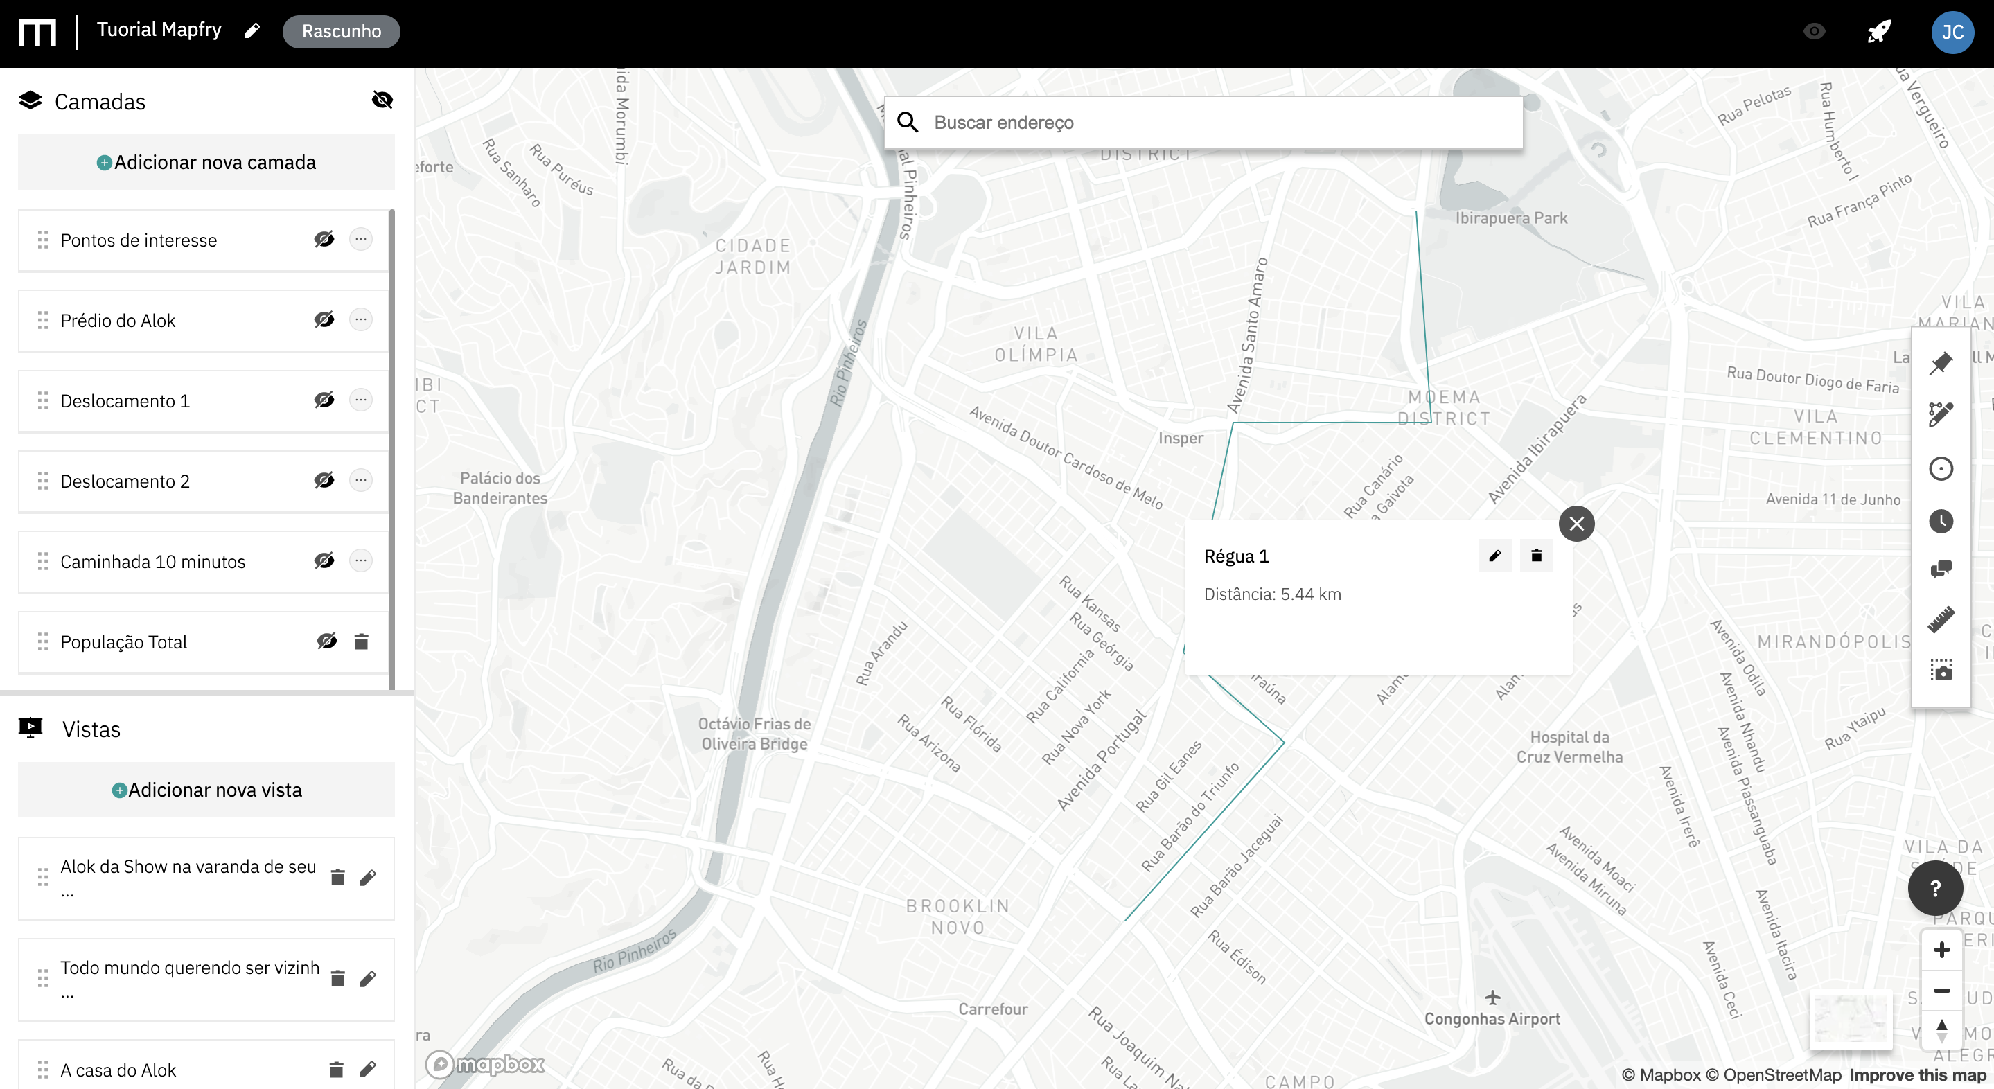1994x1089 pixels.
Task: Edit A casa do Alok view
Action: click(368, 1070)
